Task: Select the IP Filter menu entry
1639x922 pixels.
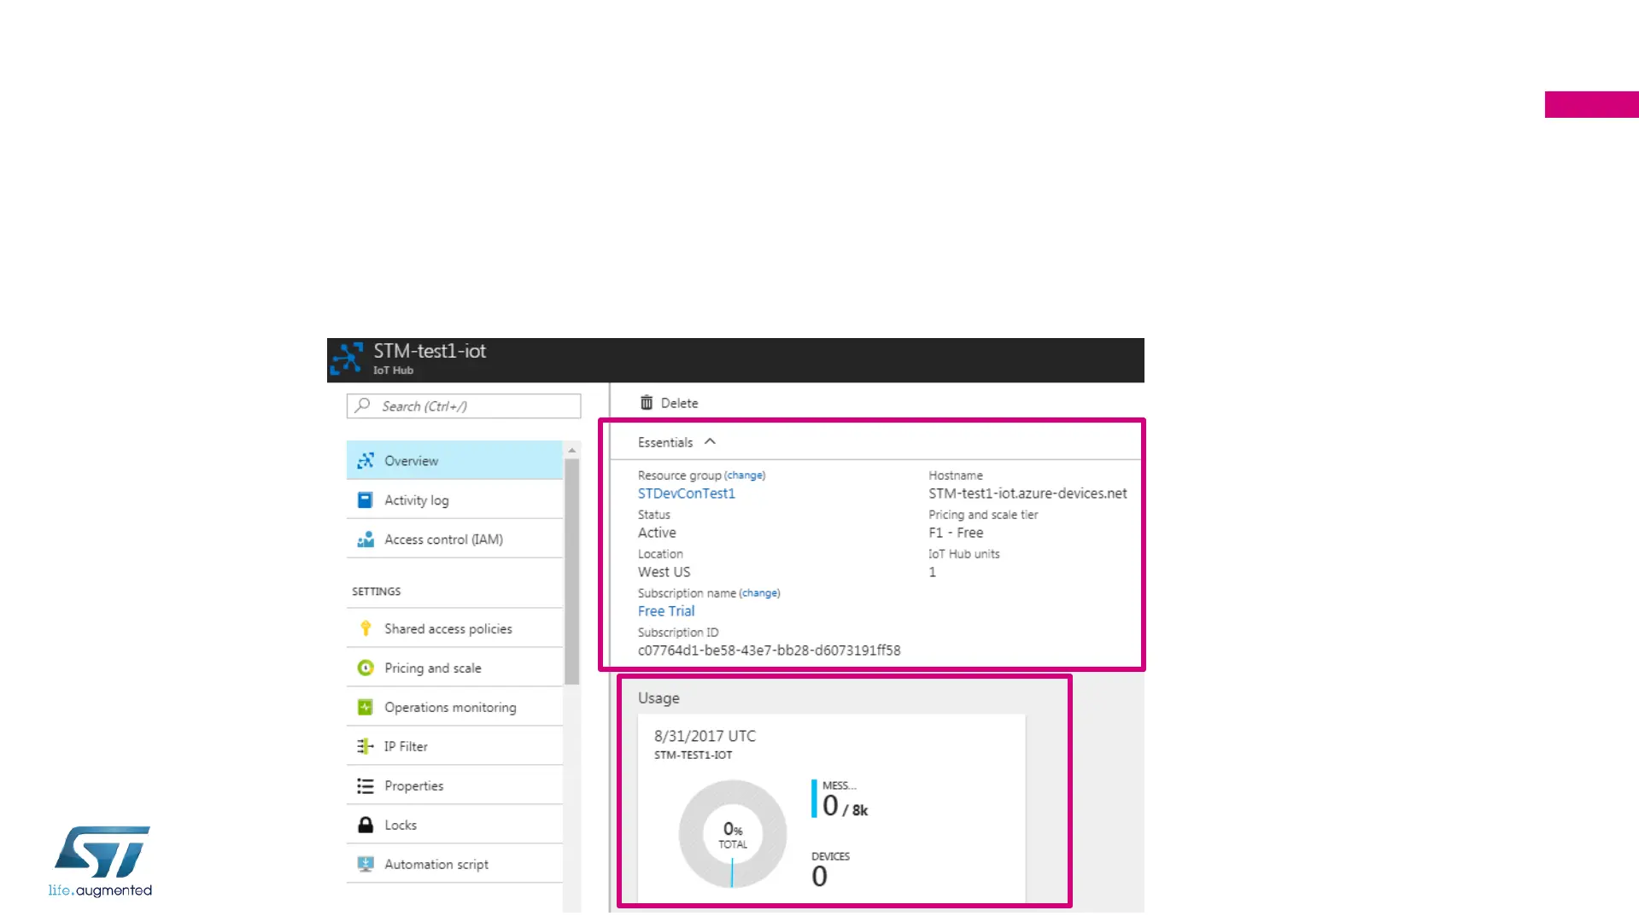Action: pos(454,746)
